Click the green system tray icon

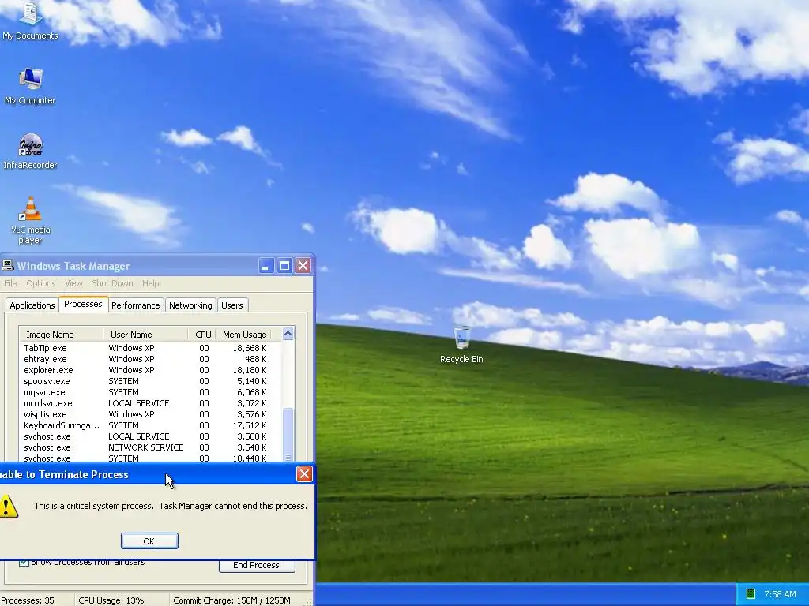point(751,593)
